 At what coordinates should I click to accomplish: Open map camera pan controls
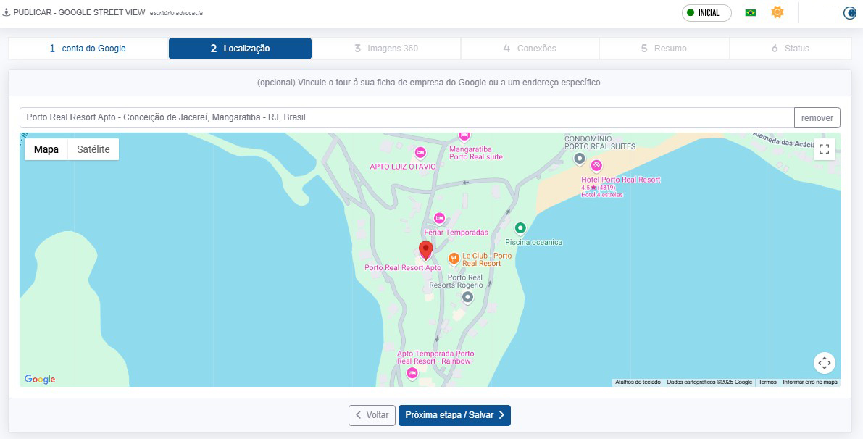pos(824,362)
